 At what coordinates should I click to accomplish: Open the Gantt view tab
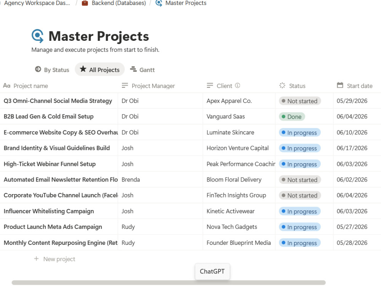(142, 70)
